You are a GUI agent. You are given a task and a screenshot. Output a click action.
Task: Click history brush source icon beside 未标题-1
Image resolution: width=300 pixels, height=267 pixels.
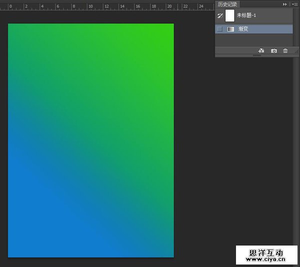219,15
